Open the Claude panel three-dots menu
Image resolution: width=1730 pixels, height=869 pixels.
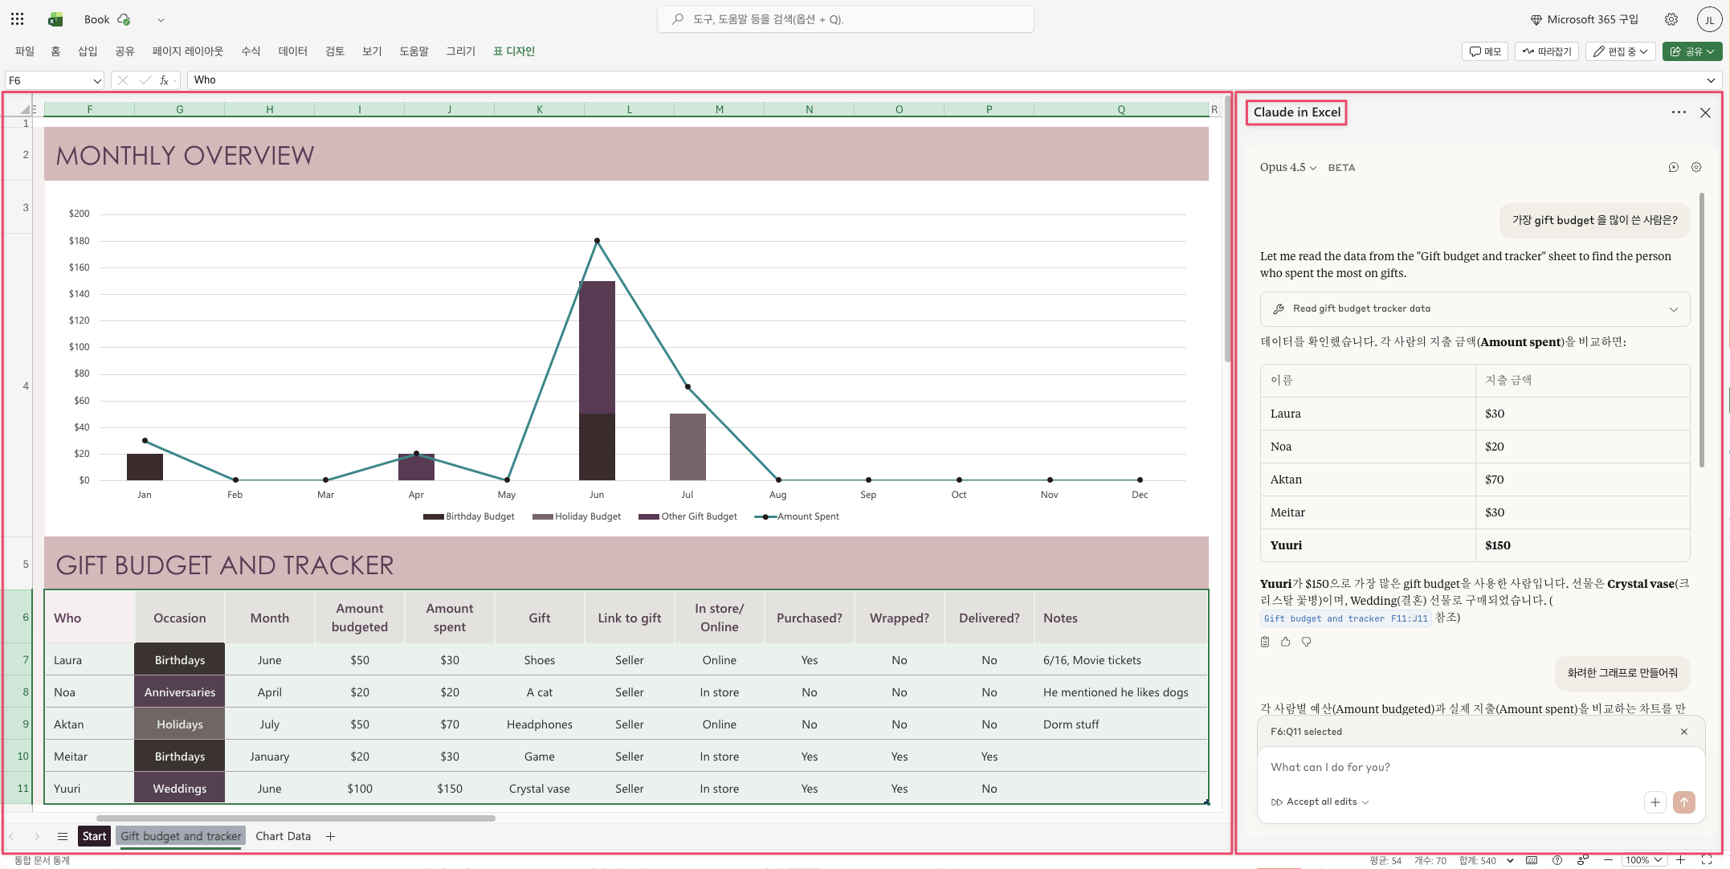(x=1678, y=112)
